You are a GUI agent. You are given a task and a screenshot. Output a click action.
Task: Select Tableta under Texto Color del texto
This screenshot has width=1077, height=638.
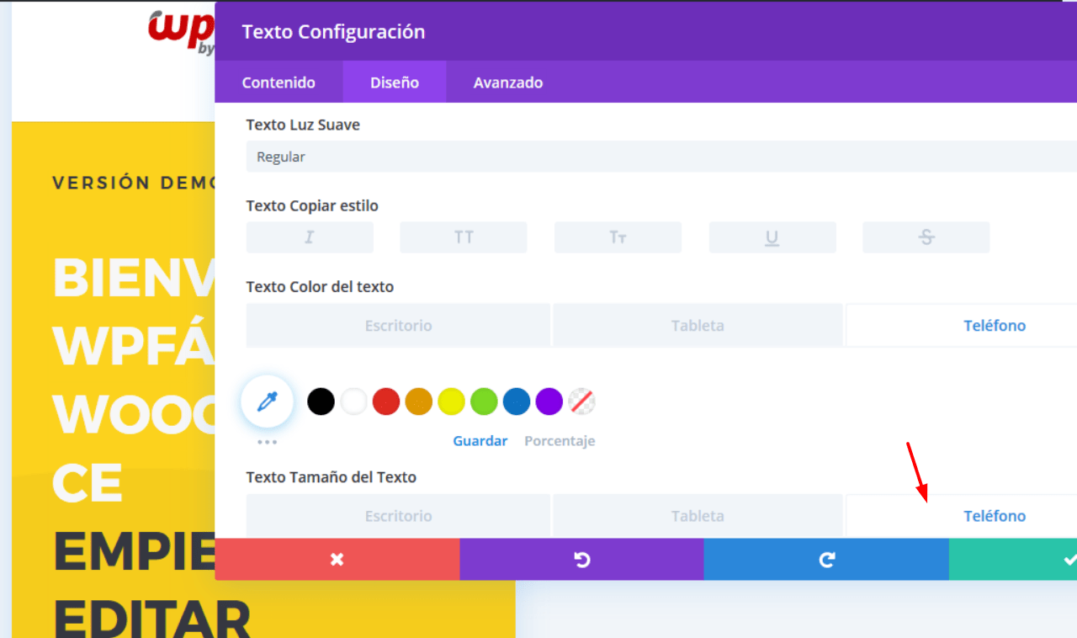point(698,326)
